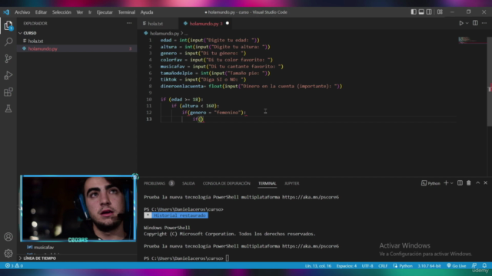Select the Terminal panel tab
492x276 pixels.
[x=267, y=183]
